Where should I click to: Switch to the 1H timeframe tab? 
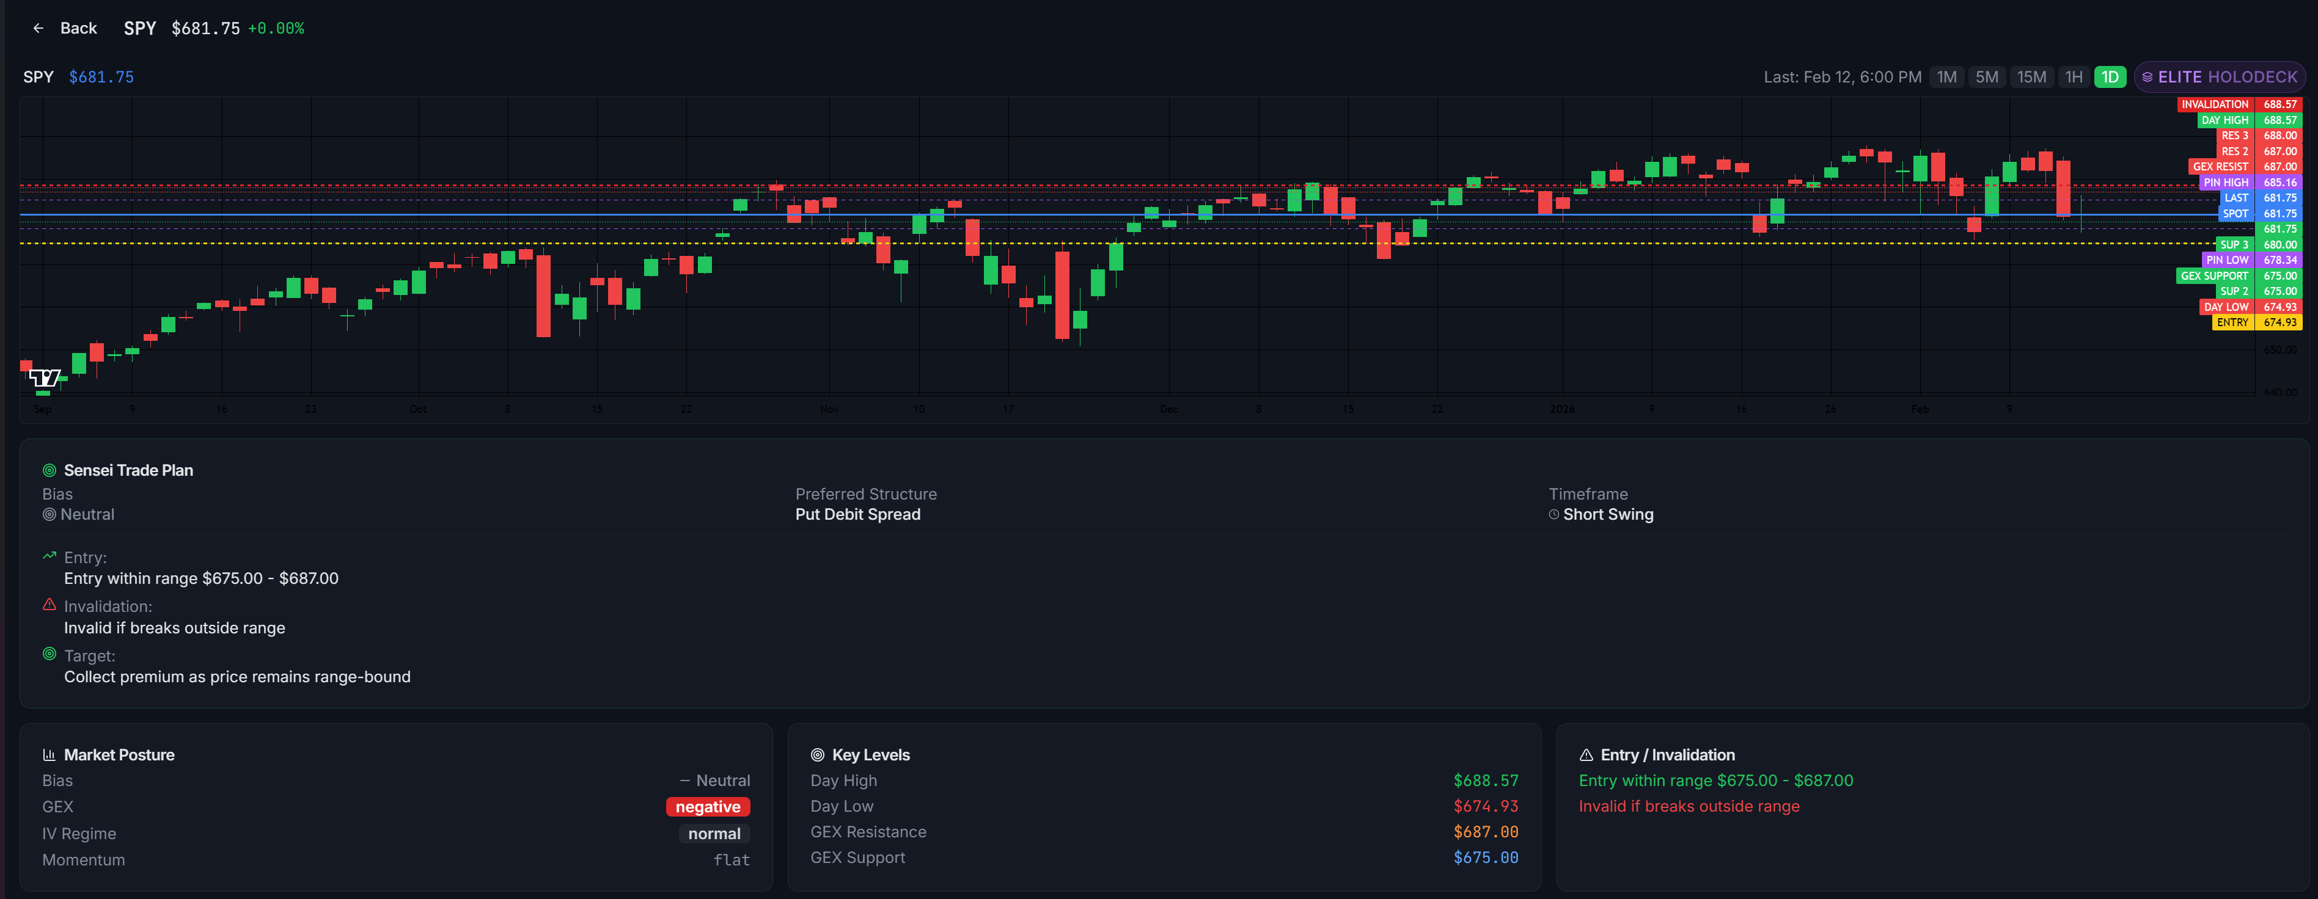[2073, 76]
